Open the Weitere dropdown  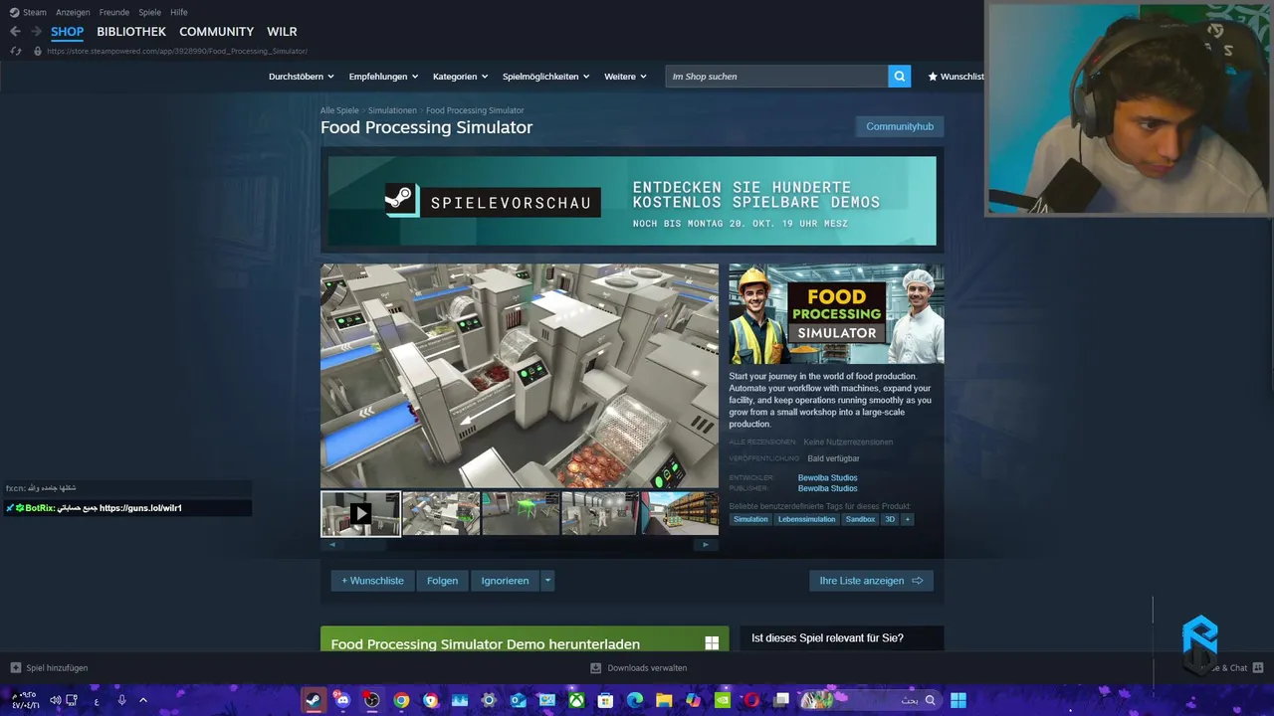point(625,77)
